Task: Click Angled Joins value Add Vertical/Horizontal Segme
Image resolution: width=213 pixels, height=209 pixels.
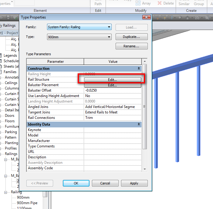Action: coord(113,107)
